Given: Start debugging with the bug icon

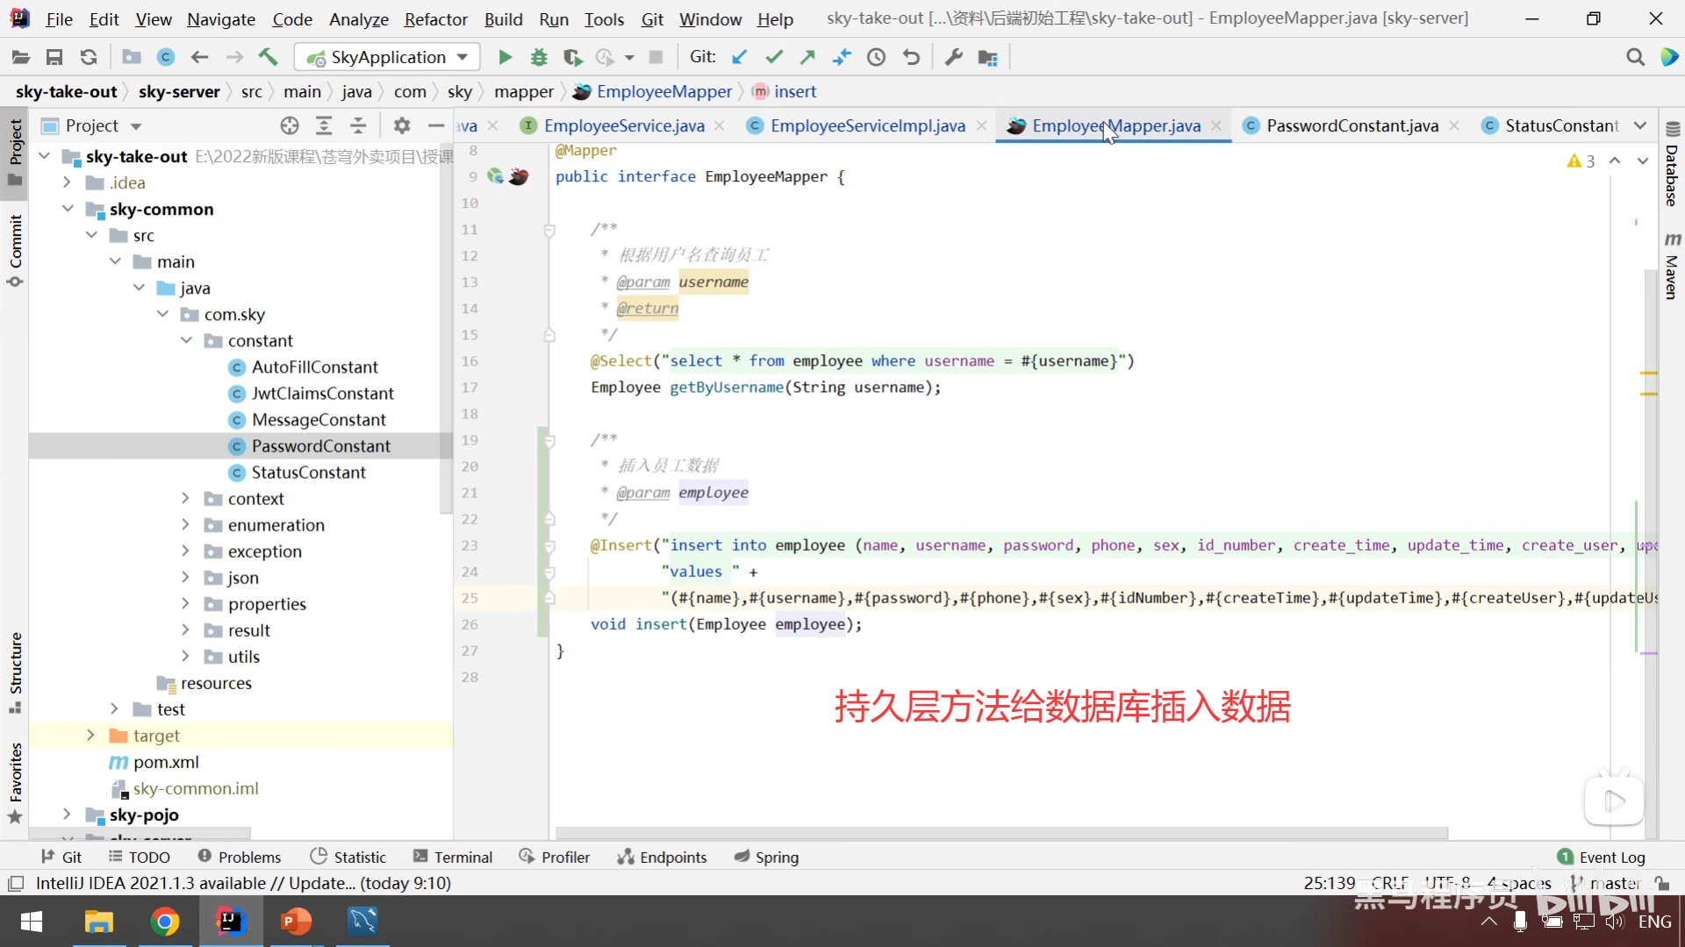Looking at the screenshot, I should click(x=539, y=57).
